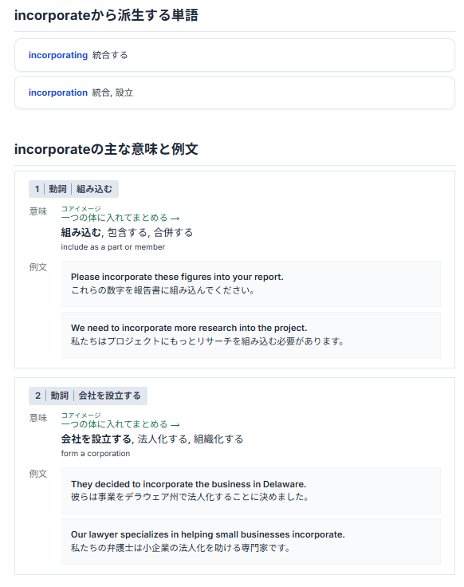This screenshot has height=587, width=464.
Task: Select the 2 動詞 会社を設立する meaning tag
Action: [x=88, y=396]
